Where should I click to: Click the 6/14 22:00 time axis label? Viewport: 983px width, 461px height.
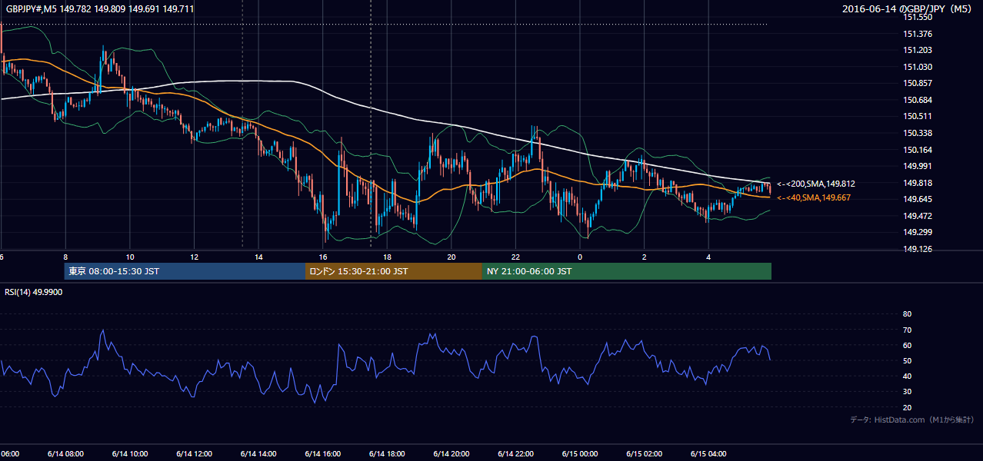515,453
